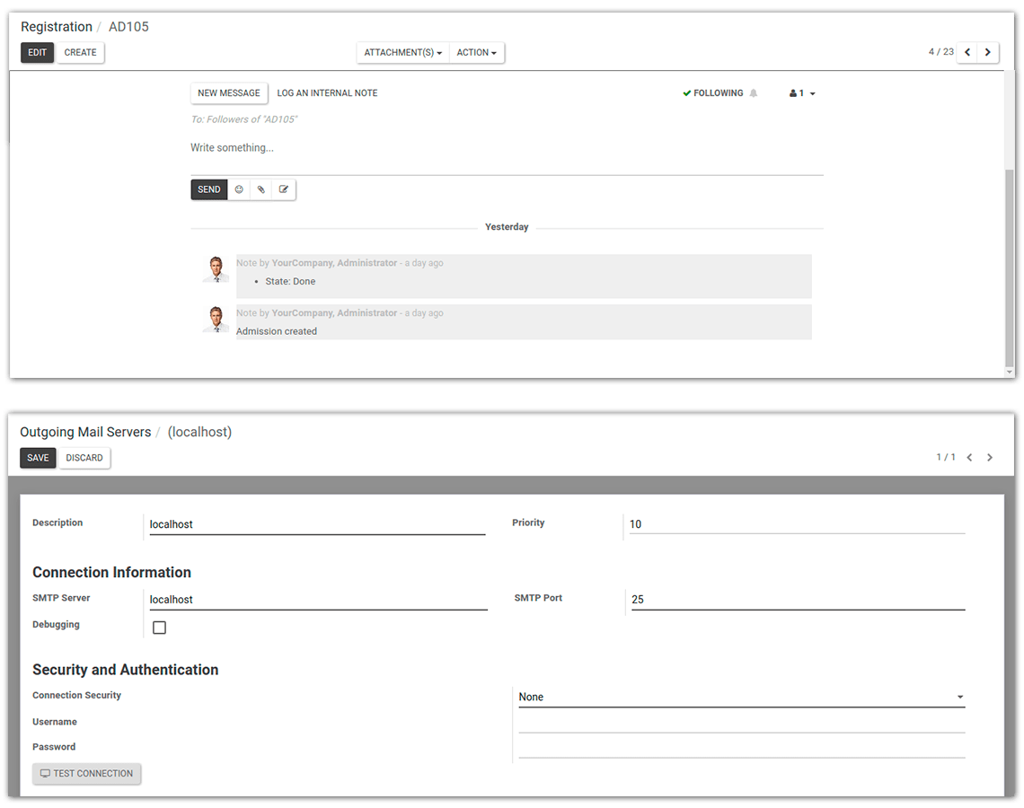Select Log an internal note
Viewport: 1024px width, 808px height.
pyautogui.click(x=327, y=92)
